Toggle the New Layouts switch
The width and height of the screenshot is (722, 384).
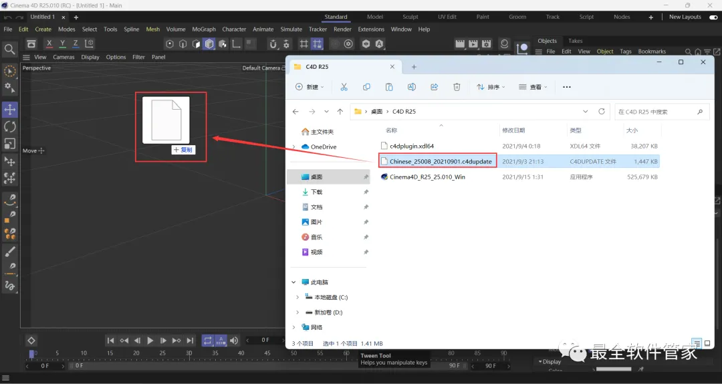(x=713, y=17)
